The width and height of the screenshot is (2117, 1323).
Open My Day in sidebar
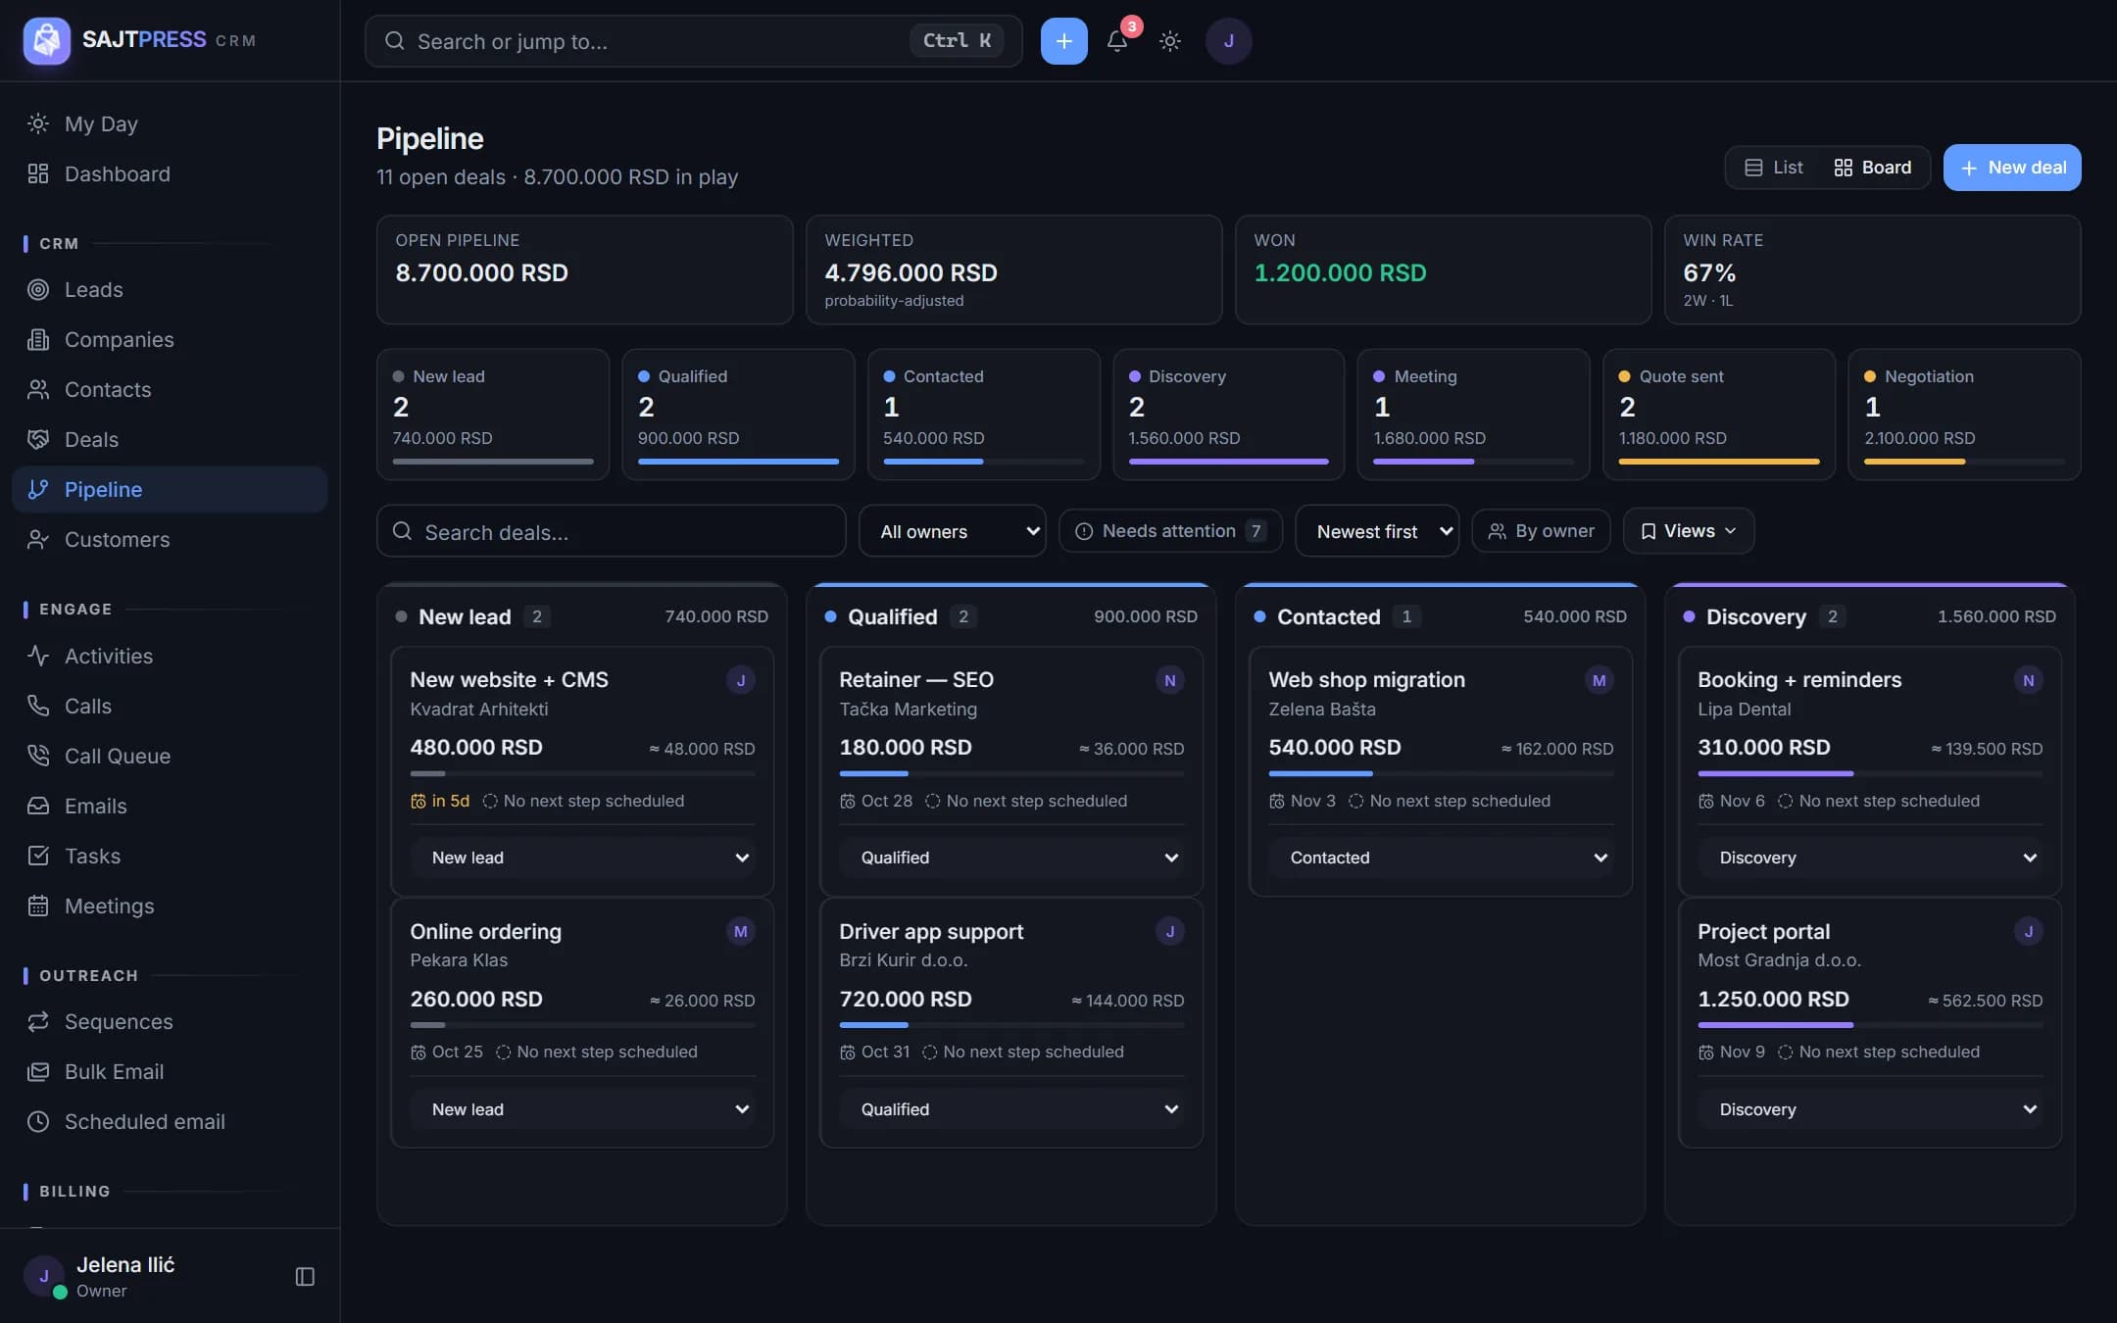point(170,123)
